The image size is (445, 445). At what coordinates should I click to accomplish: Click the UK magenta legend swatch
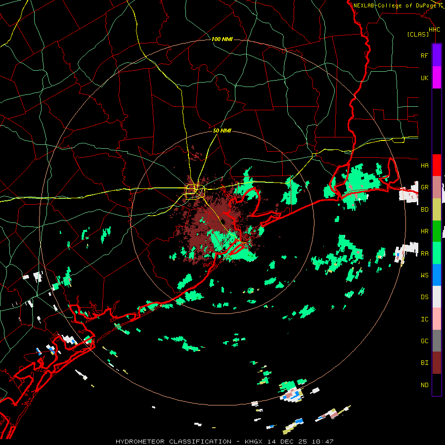437,78
